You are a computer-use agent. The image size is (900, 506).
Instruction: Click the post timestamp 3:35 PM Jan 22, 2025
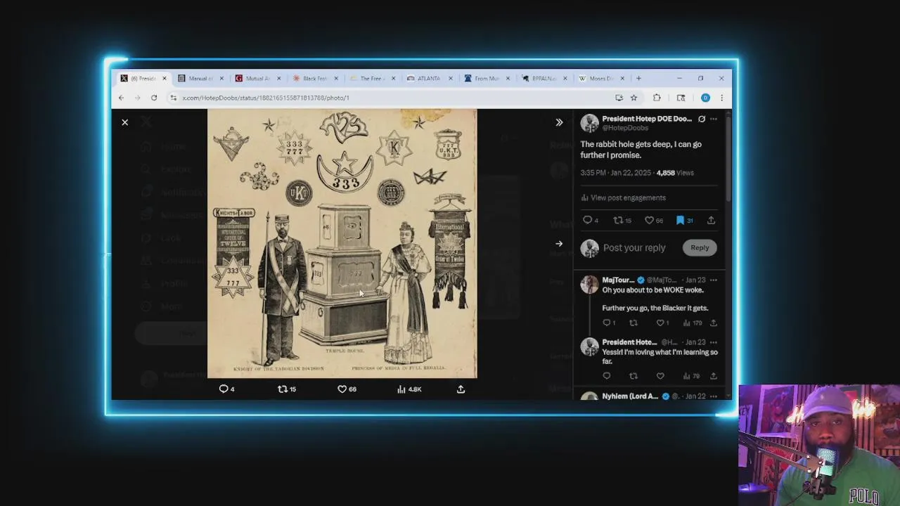(615, 172)
